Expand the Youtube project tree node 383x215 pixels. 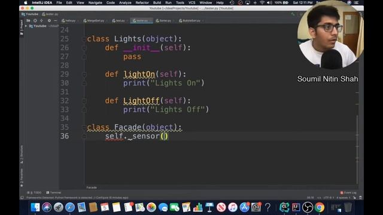(26, 26)
